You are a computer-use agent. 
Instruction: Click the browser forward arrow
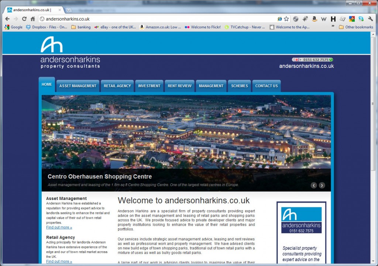(x=16, y=19)
